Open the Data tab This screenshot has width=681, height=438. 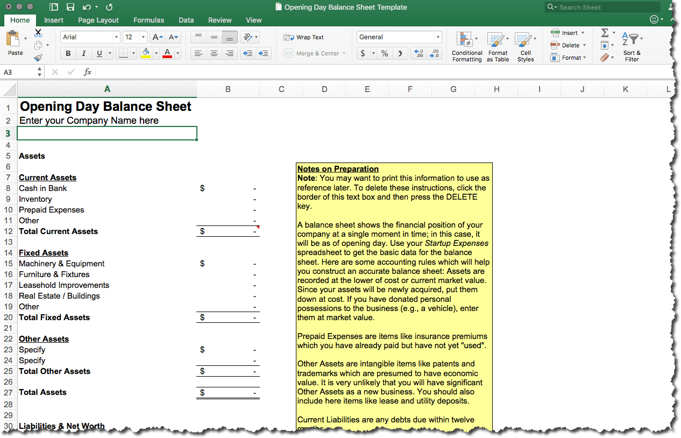tap(186, 20)
